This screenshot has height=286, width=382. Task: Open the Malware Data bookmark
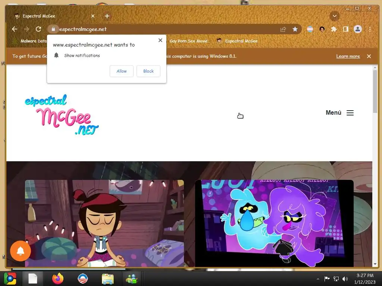coord(30,41)
